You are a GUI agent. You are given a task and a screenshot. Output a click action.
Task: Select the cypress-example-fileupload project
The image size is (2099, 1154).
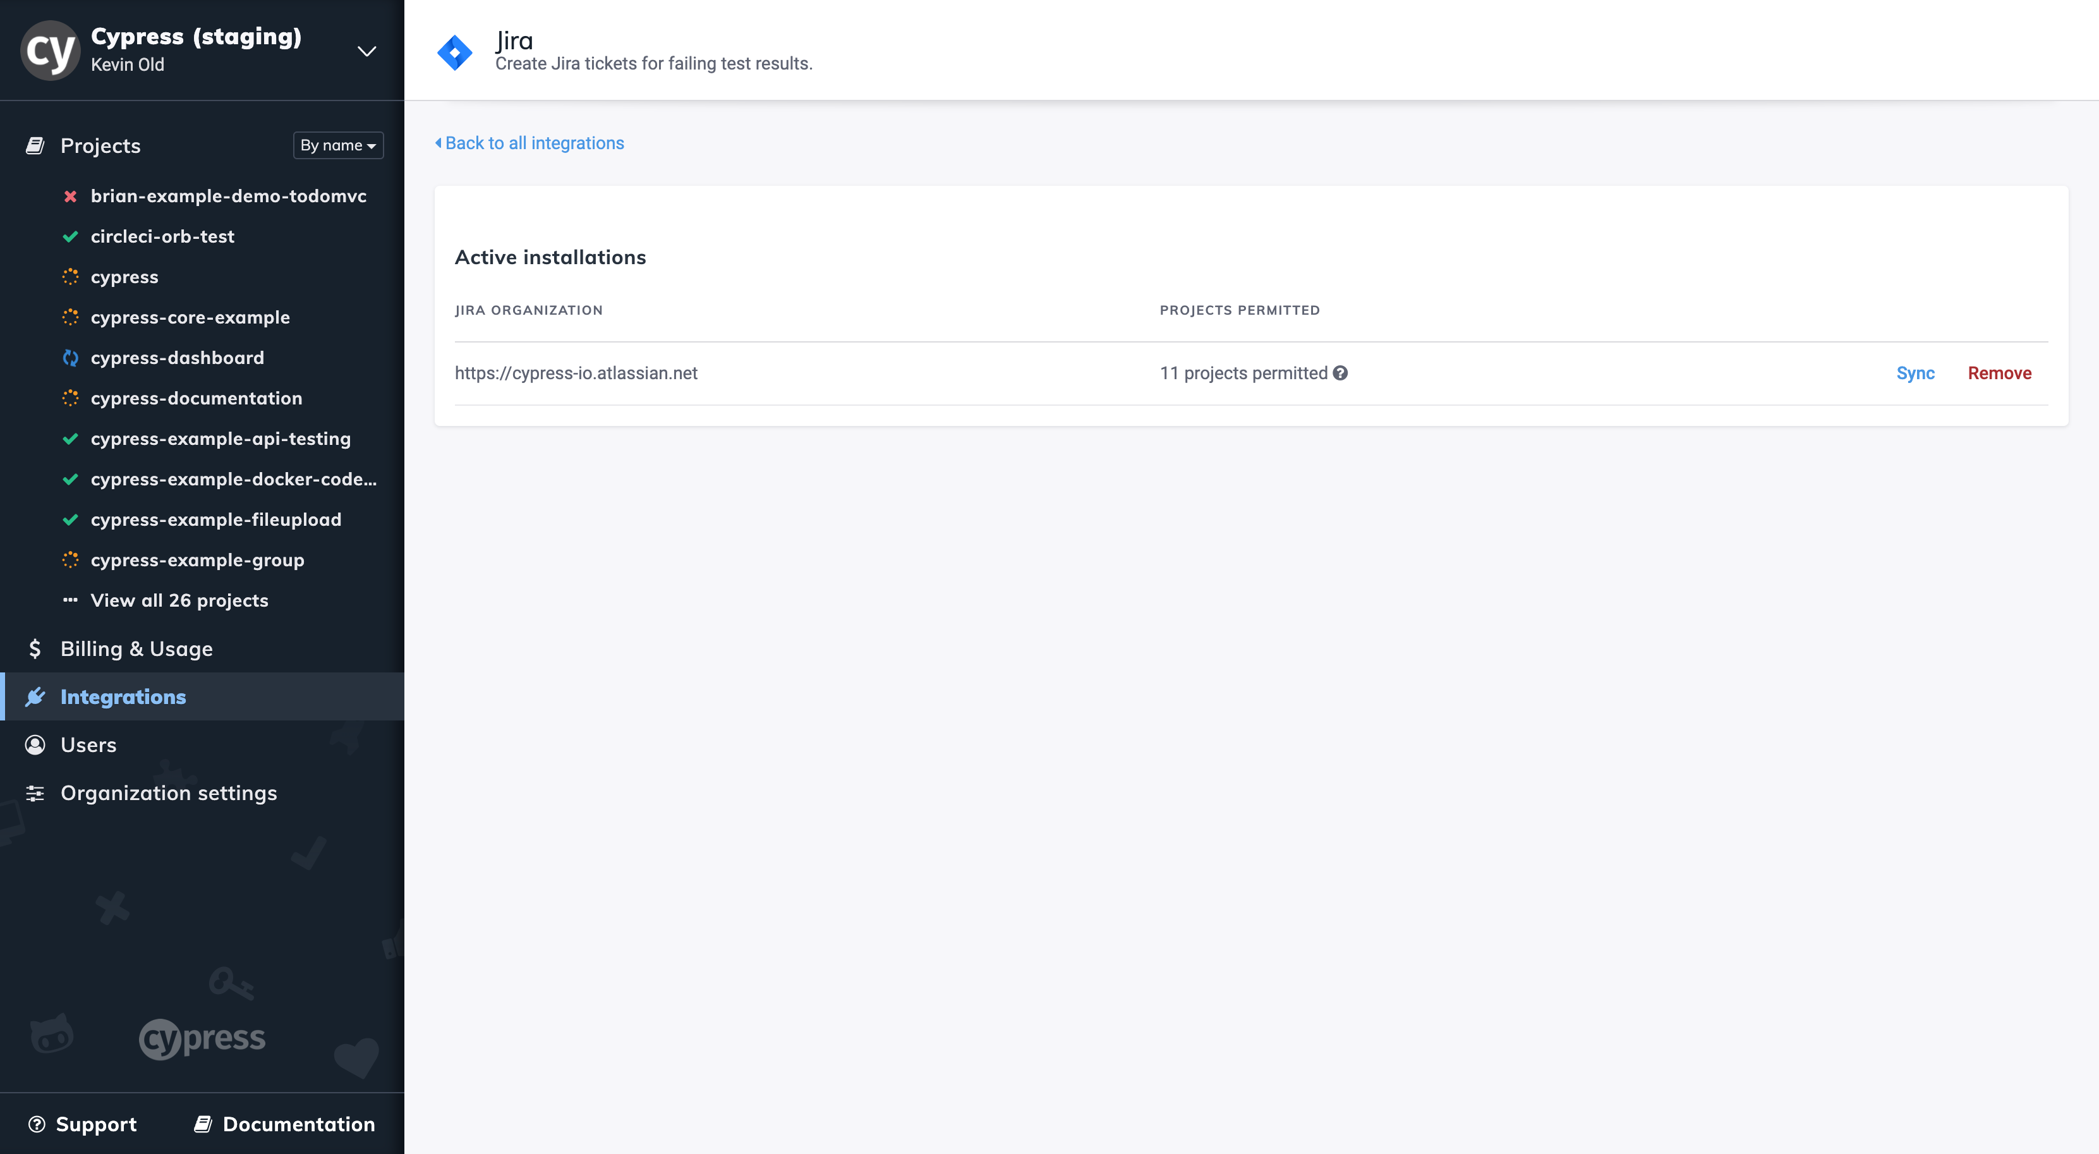pyautogui.click(x=216, y=519)
